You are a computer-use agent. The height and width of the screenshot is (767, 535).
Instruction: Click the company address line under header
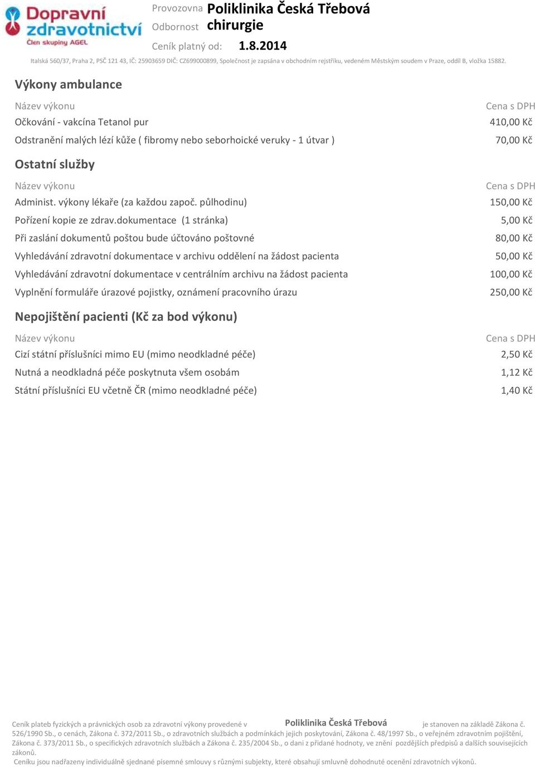tap(268, 61)
